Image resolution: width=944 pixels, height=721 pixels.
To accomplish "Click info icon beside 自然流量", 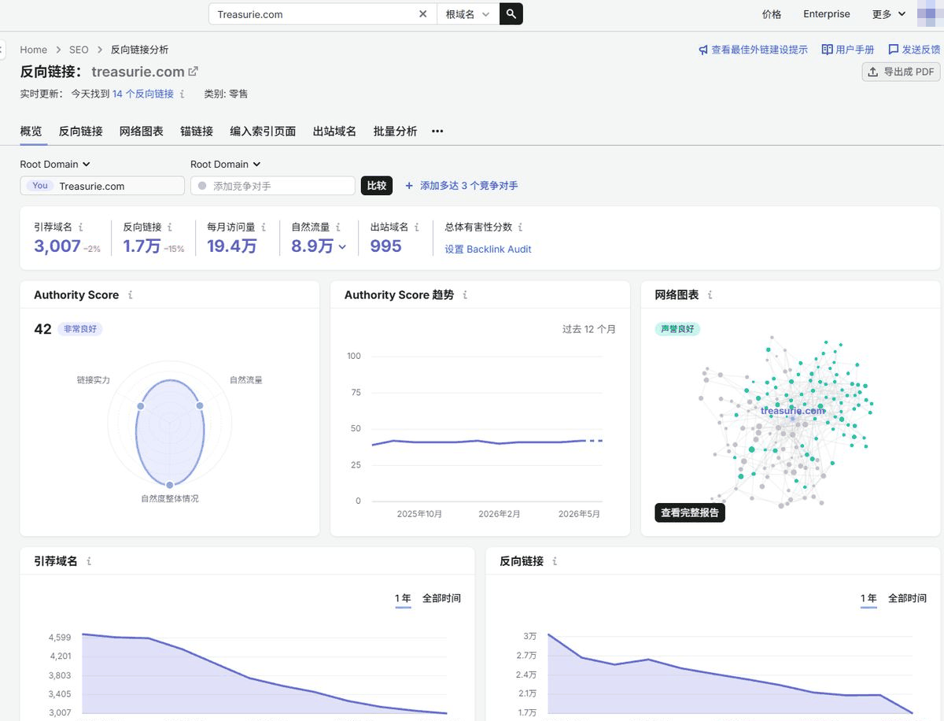I will 338,227.
